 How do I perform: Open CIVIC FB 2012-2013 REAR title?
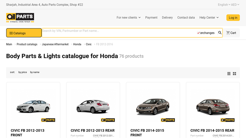(x=93, y=130)
